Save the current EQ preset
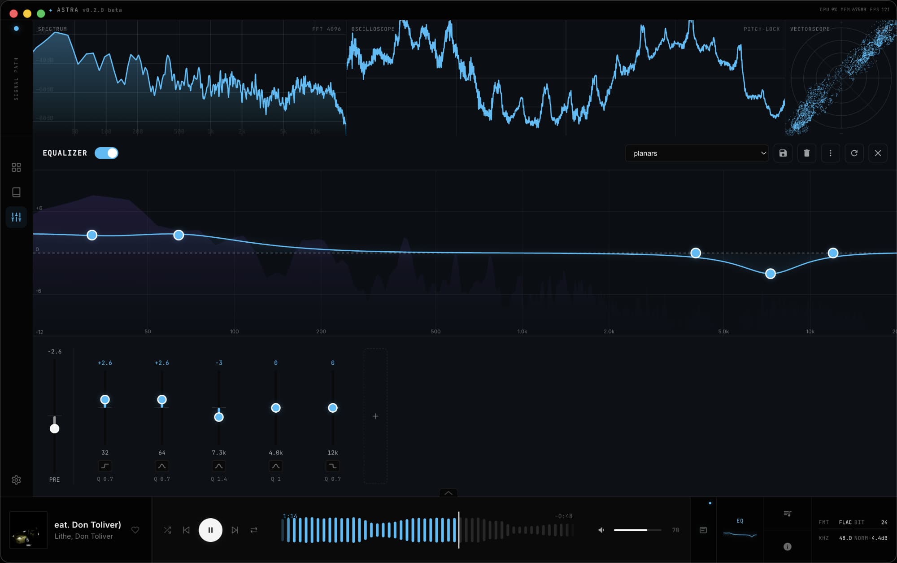Screen dimensions: 897x563 click(783, 153)
